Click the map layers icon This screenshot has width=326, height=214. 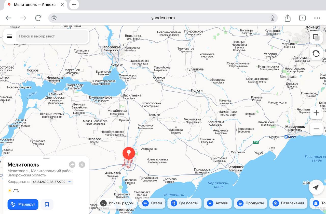[x=316, y=37]
